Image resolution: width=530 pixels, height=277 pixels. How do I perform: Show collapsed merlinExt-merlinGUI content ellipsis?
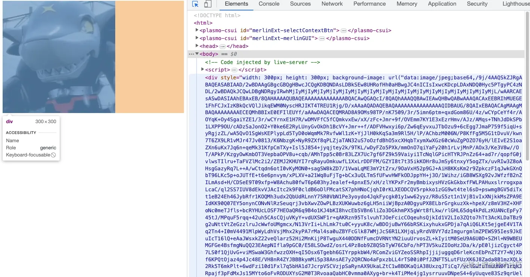tap(322, 39)
